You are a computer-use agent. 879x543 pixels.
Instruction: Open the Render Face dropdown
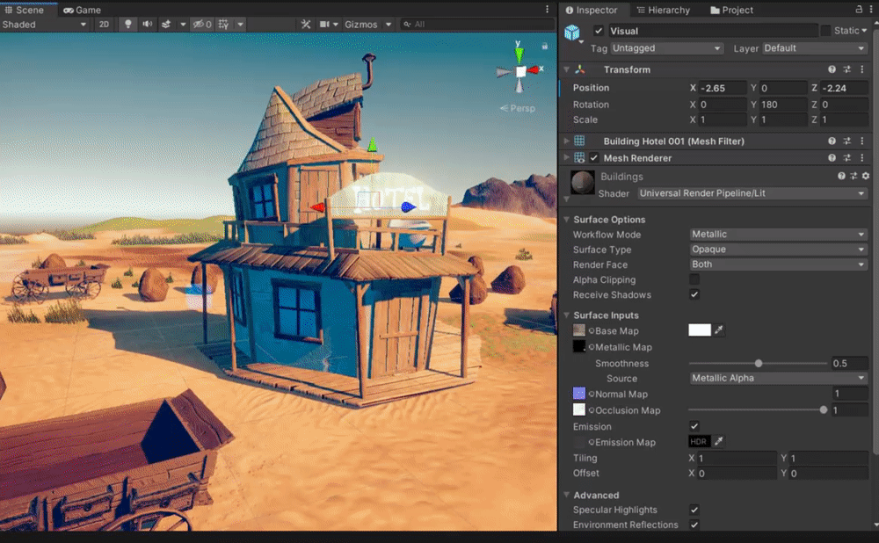[778, 264]
